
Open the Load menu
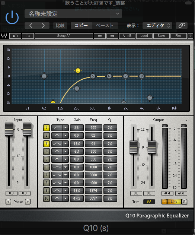click(x=144, y=36)
